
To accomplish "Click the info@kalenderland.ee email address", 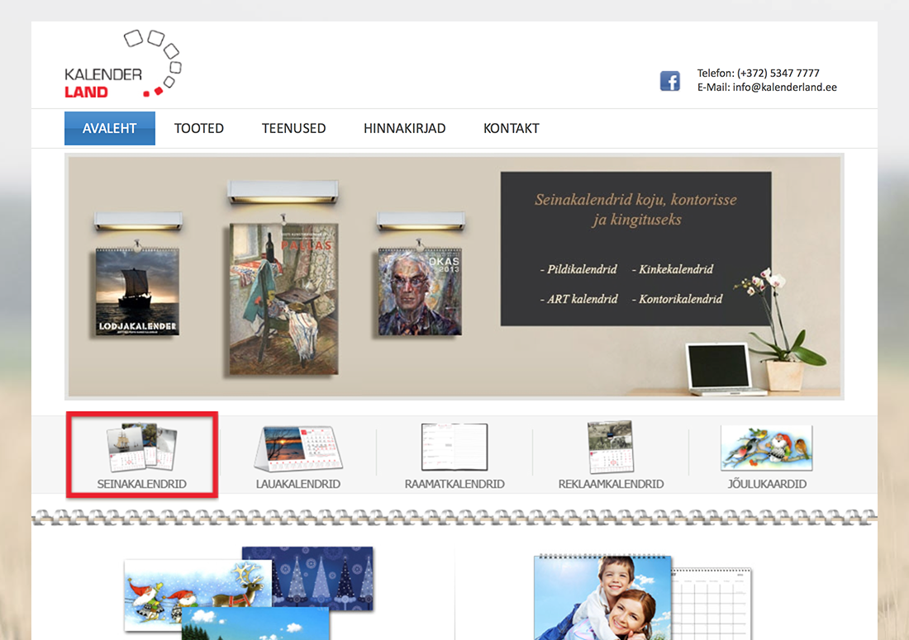I will (784, 87).
